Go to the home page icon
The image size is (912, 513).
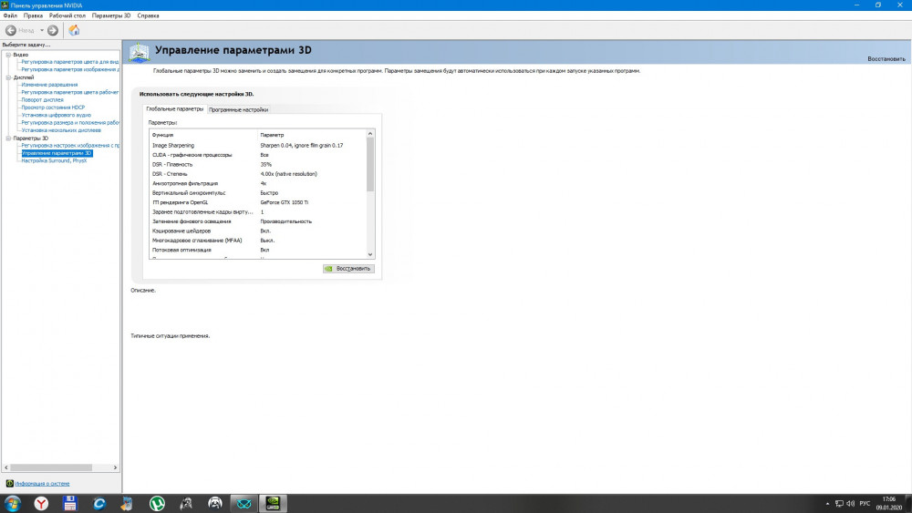74,30
